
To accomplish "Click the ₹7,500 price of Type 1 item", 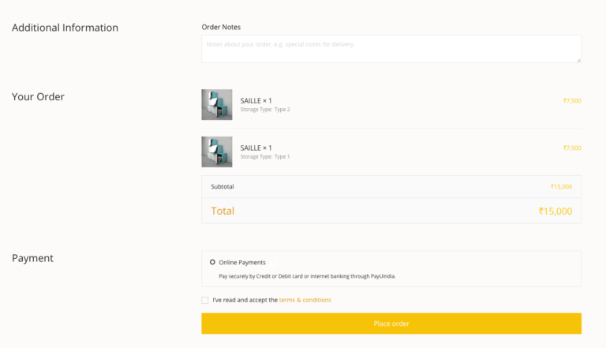I will pos(572,148).
